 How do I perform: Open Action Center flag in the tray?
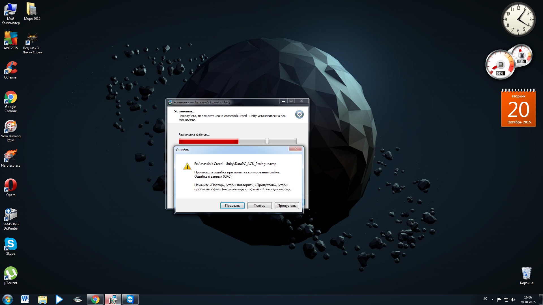click(x=499, y=300)
